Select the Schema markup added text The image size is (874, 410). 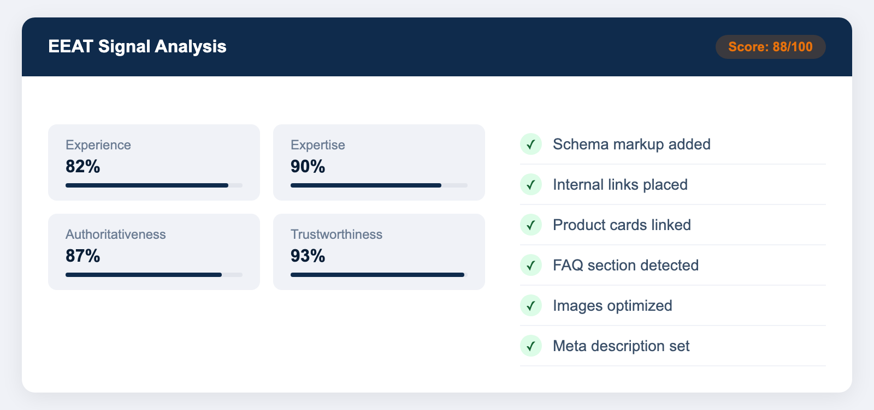[x=631, y=144]
